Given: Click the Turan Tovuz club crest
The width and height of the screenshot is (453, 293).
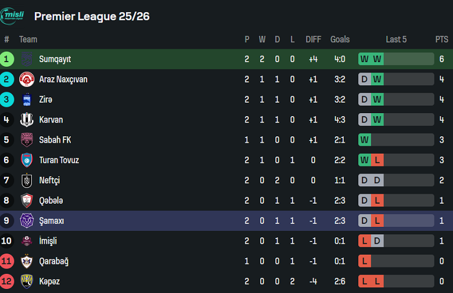Looking at the screenshot, I should tap(27, 160).
